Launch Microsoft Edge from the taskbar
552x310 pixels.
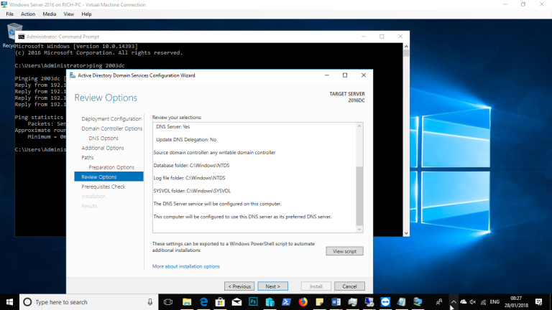(203, 302)
